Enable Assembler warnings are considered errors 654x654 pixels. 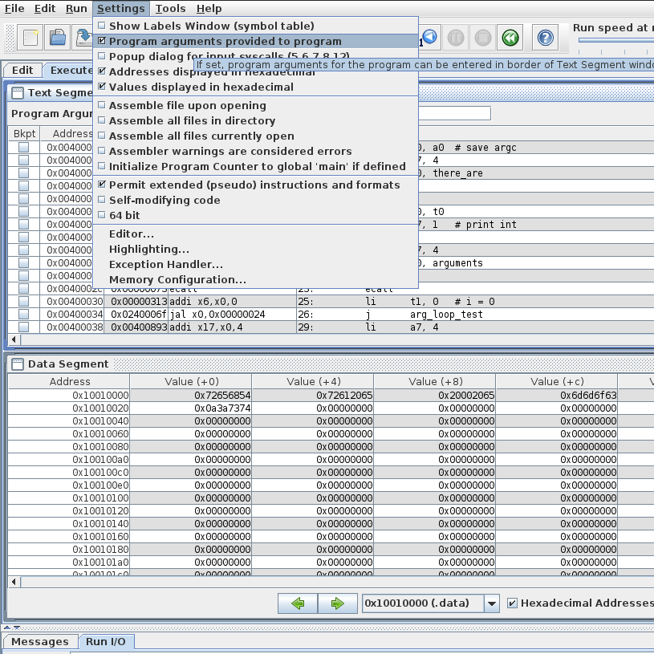tap(256, 151)
